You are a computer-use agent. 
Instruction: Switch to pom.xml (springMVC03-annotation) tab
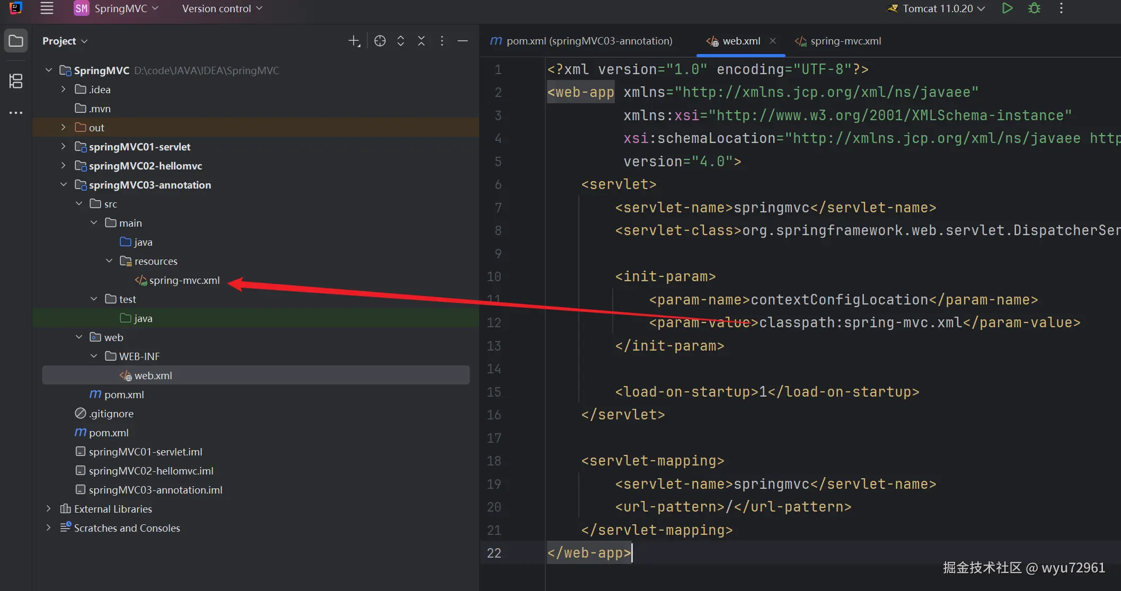coord(588,41)
